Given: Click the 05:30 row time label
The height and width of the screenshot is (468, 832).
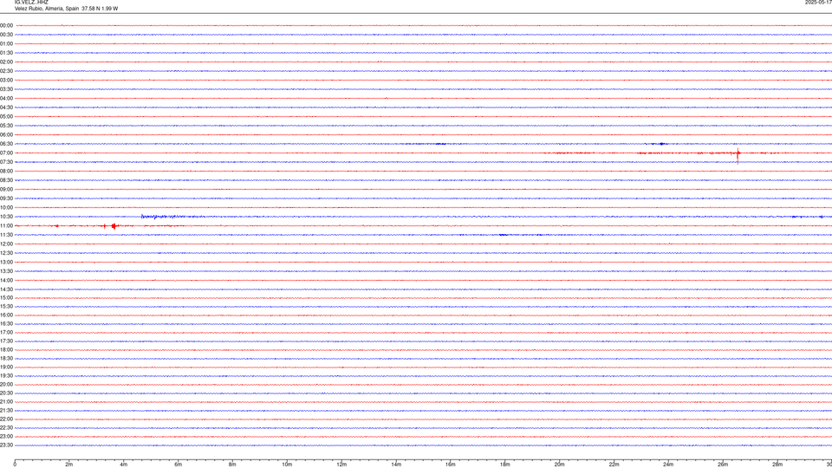Looking at the screenshot, I should click(x=7, y=126).
